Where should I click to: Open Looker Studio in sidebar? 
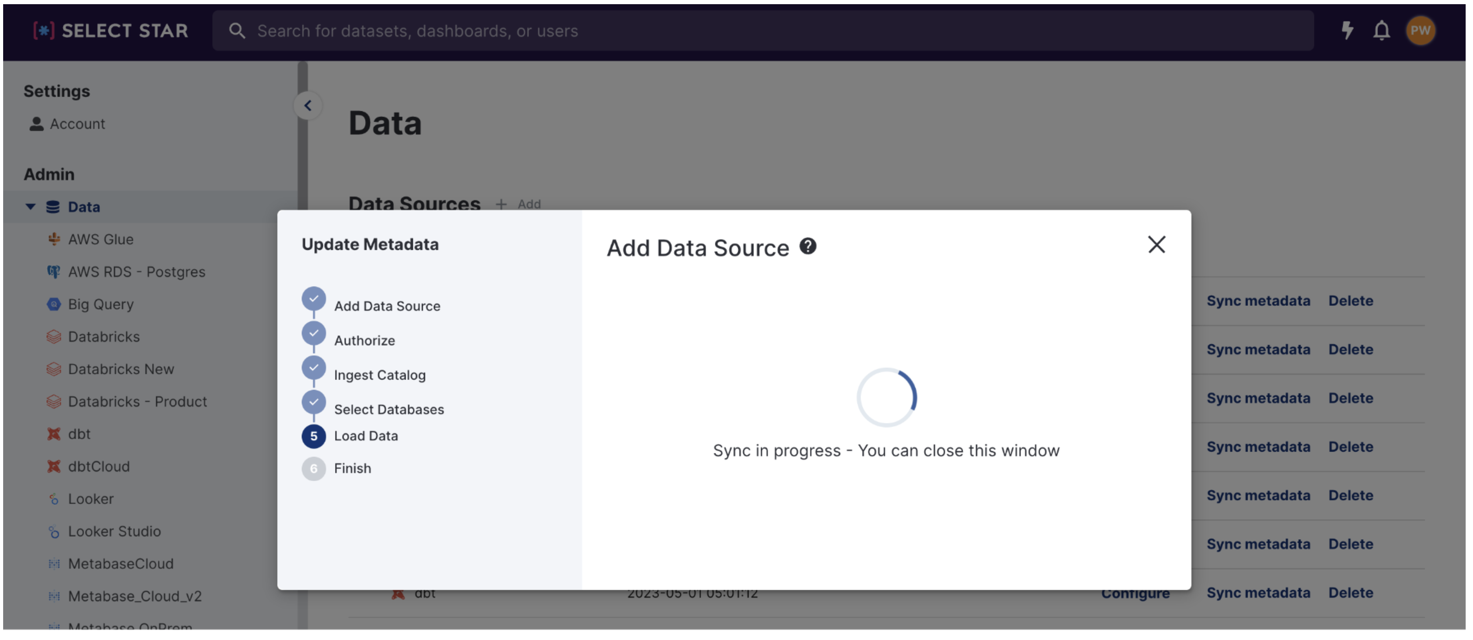tap(114, 531)
